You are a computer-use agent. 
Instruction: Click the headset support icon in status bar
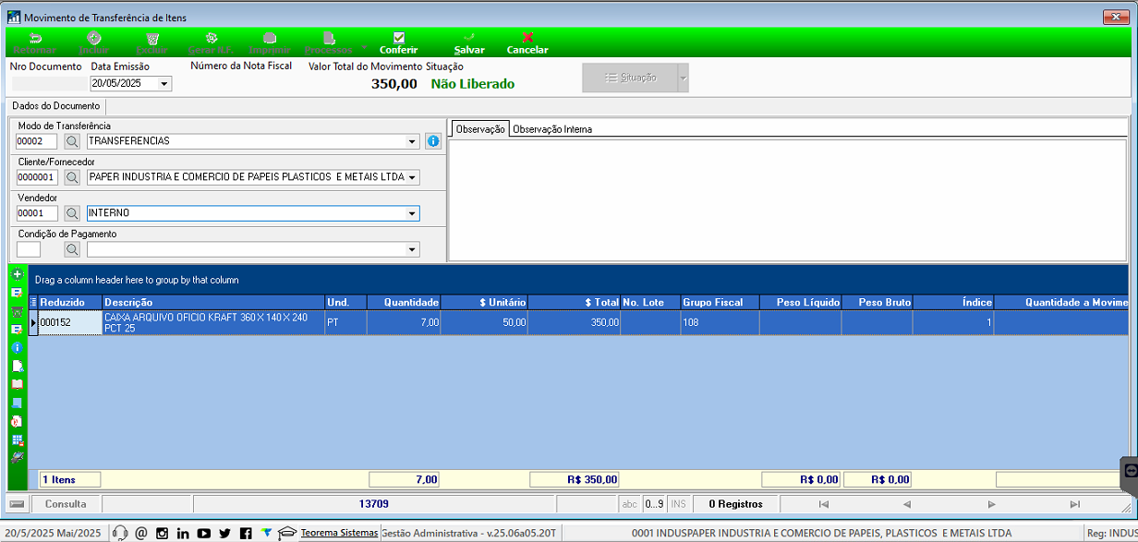click(120, 533)
